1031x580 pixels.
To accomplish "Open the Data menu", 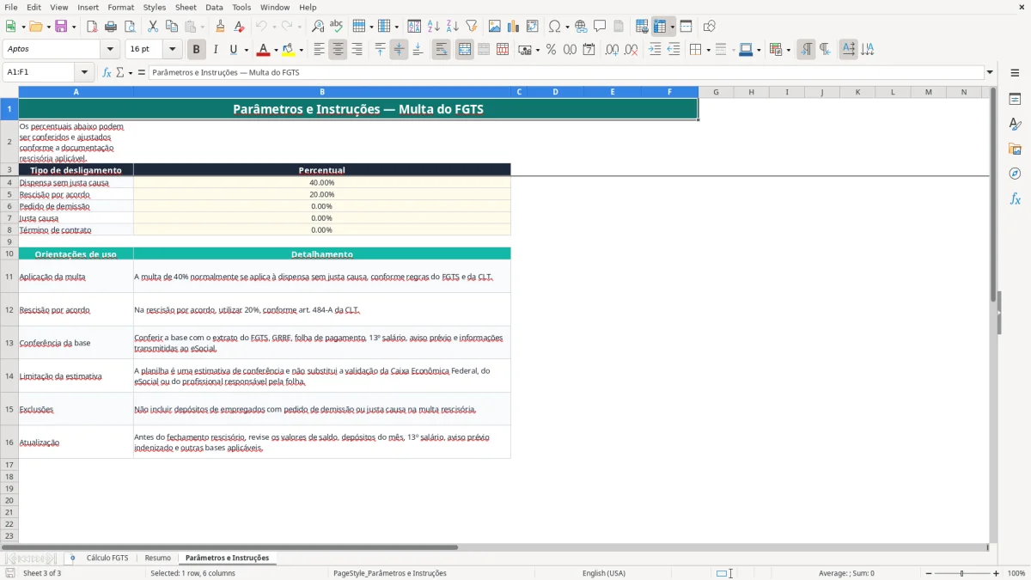I will click(x=214, y=7).
